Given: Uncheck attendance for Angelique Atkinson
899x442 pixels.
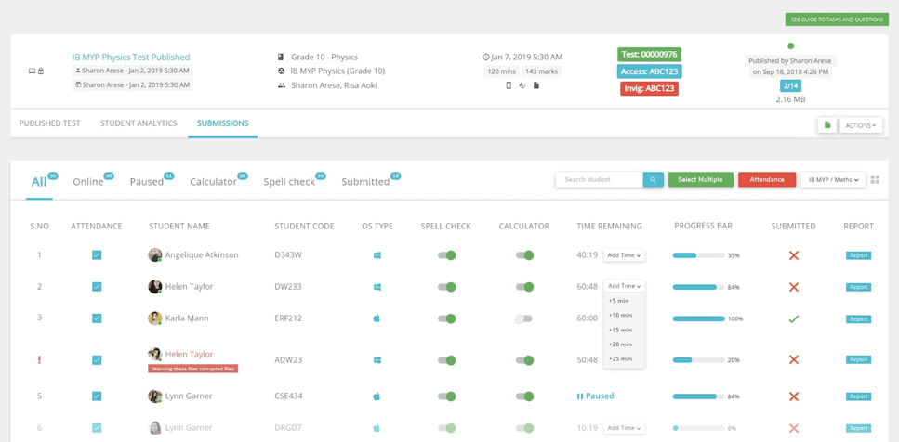Looking at the screenshot, I should click(97, 255).
